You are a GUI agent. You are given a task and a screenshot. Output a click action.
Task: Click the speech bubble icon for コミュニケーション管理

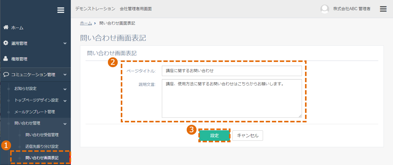tap(6, 74)
